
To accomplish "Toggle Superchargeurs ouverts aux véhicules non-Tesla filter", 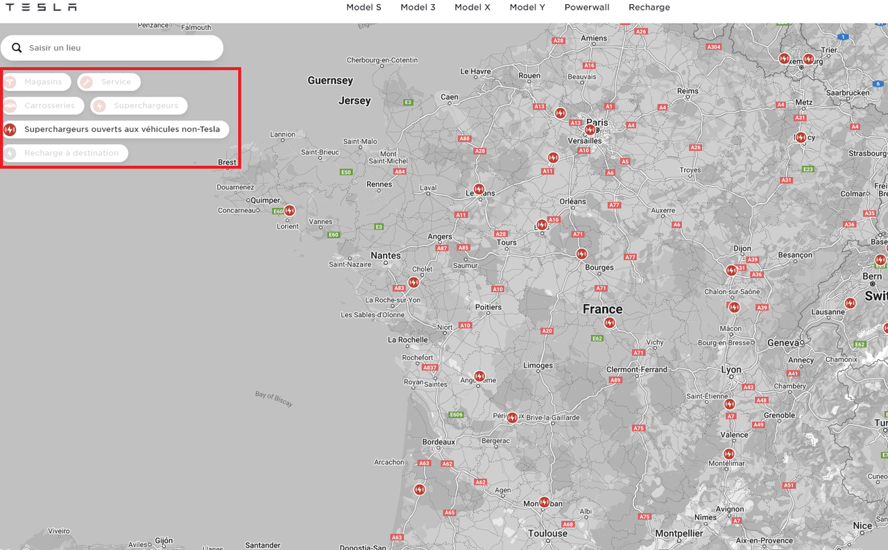I will pos(115,129).
